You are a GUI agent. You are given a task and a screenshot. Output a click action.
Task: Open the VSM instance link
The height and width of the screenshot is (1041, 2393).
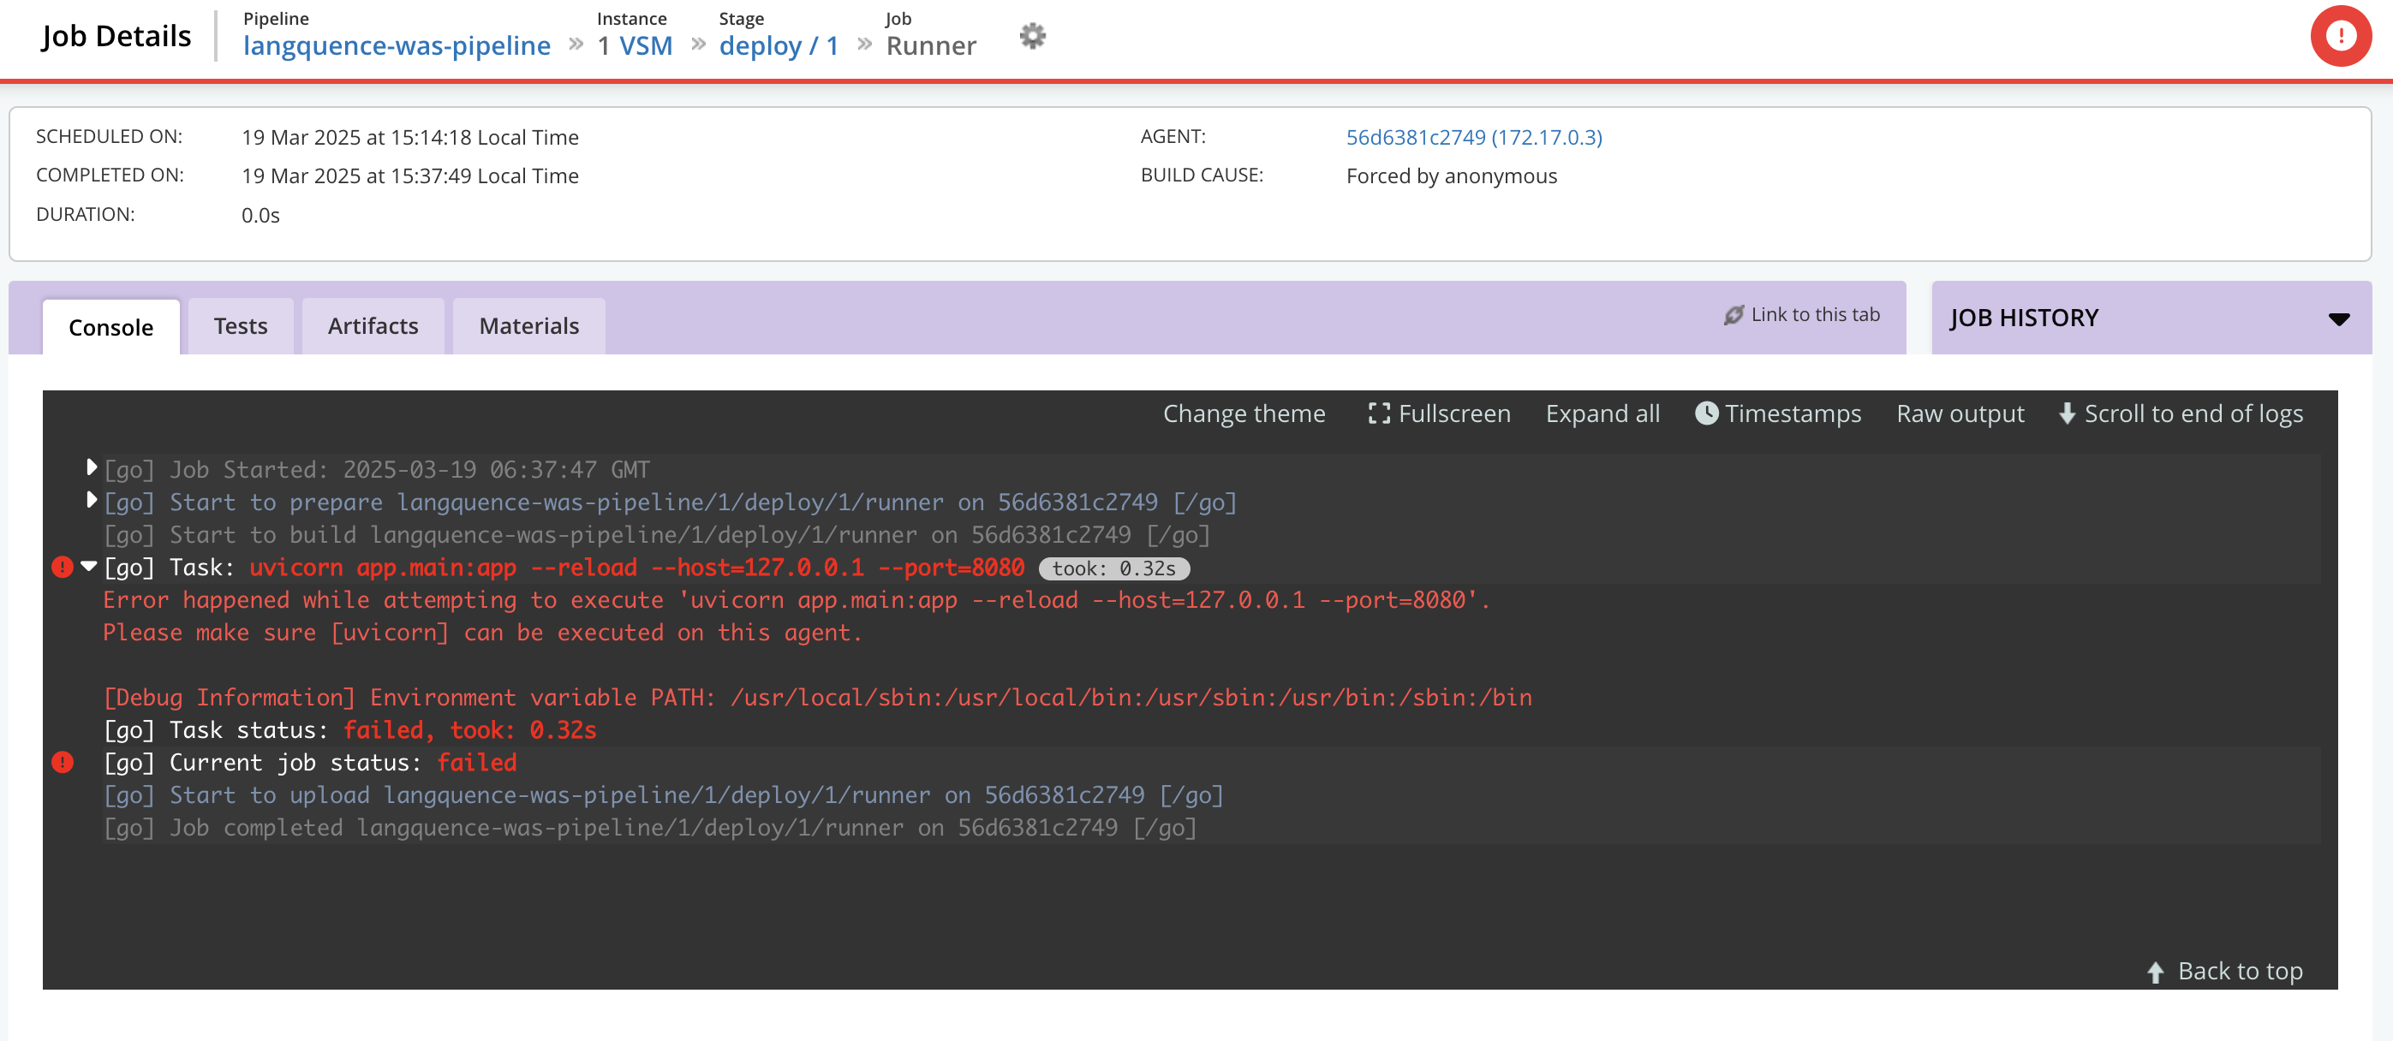(x=646, y=45)
